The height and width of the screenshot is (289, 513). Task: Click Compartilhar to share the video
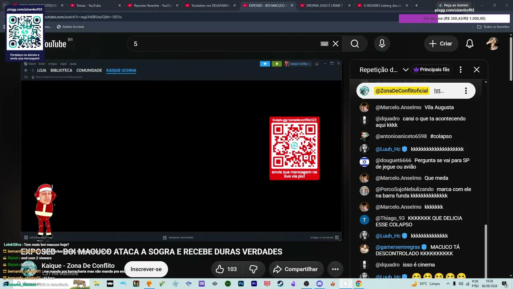tap(295, 269)
